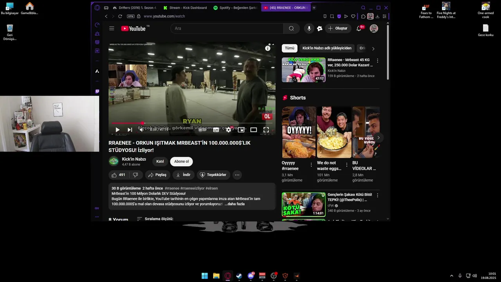Open the RRaenee Mrbeast 45 KG video thumbnail

click(x=304, y=70)
